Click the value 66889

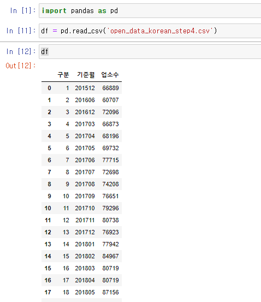pos(110,88)
